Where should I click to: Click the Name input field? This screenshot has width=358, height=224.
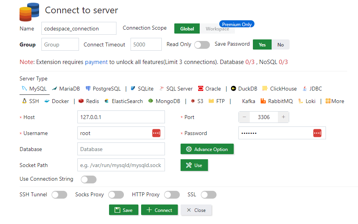click(79, 28)
